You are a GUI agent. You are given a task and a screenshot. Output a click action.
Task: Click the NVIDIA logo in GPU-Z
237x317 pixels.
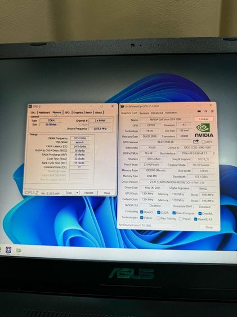pyautogui.click(x=204, y=130)
